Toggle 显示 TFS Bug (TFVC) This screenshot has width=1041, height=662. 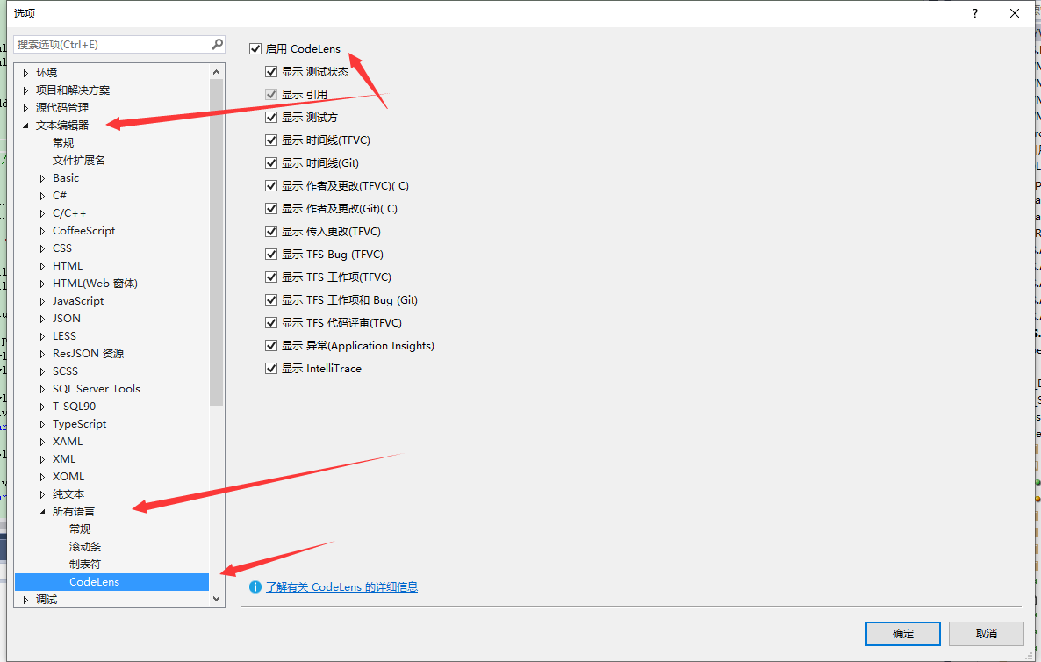(x=272, y=254)
